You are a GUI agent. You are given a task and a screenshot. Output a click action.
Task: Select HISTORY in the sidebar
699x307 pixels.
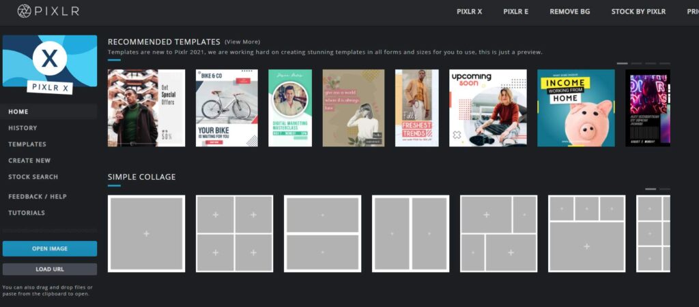click(x=23, y=128)
